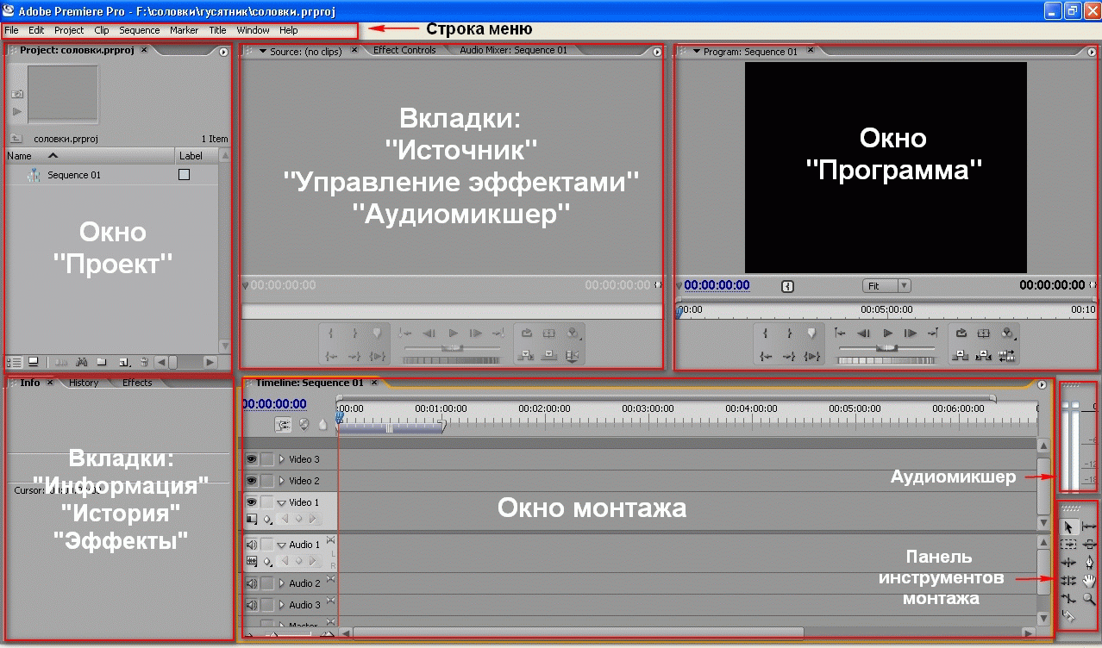Screen dimensions: 1102x648
Task: Open Trim monitor from Program panel
Action: click(1006, 356)
